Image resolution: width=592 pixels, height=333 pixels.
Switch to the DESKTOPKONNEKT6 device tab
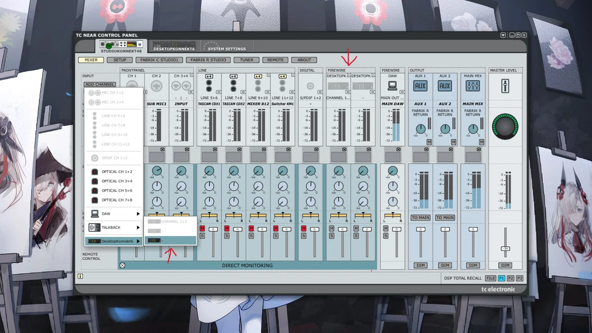(174, 46)
